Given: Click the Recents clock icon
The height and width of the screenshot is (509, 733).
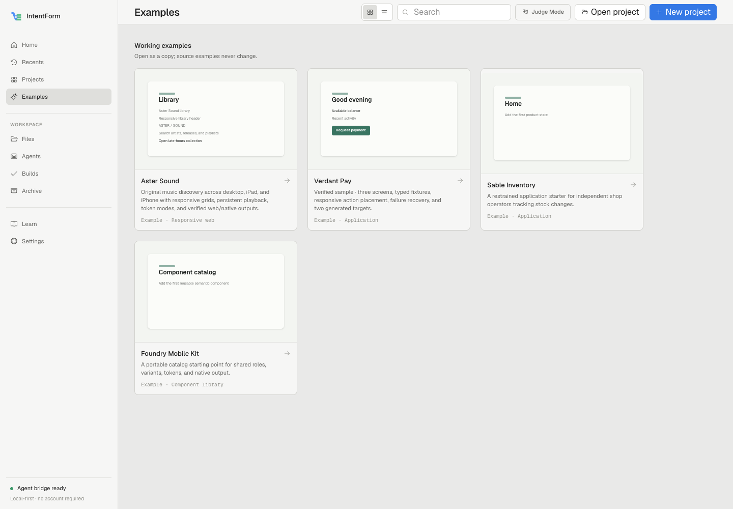Looking at the screenshot, I should (14, 62).
